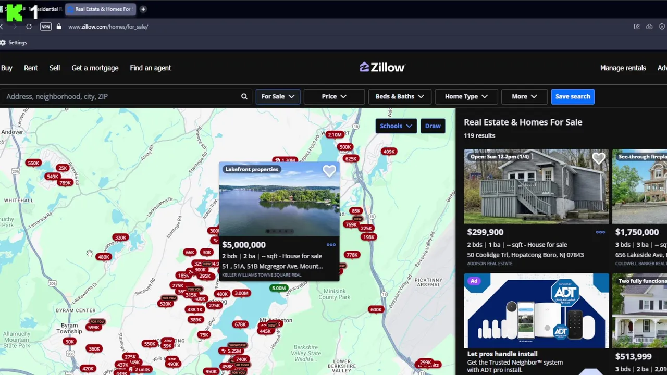Click the 3.00M map price marker
The width and height of the screenshot is (667, 375).
tap(241, 293)
